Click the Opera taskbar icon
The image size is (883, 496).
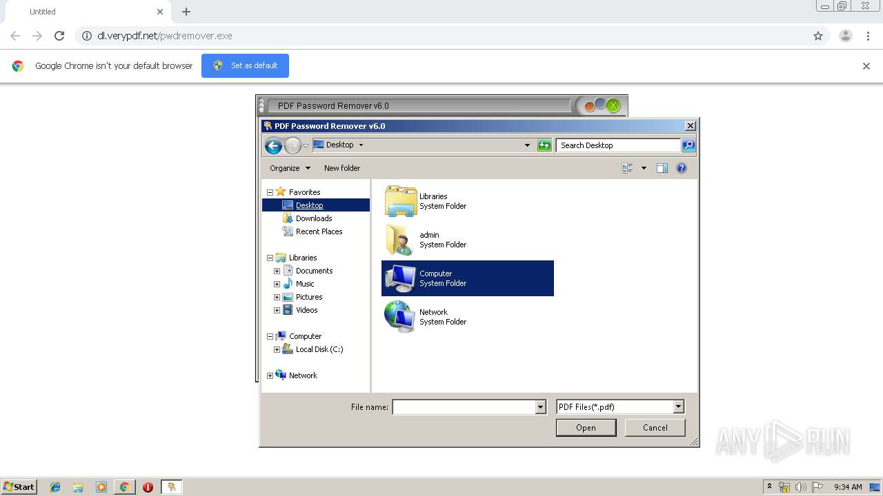[x=148, y=487]
